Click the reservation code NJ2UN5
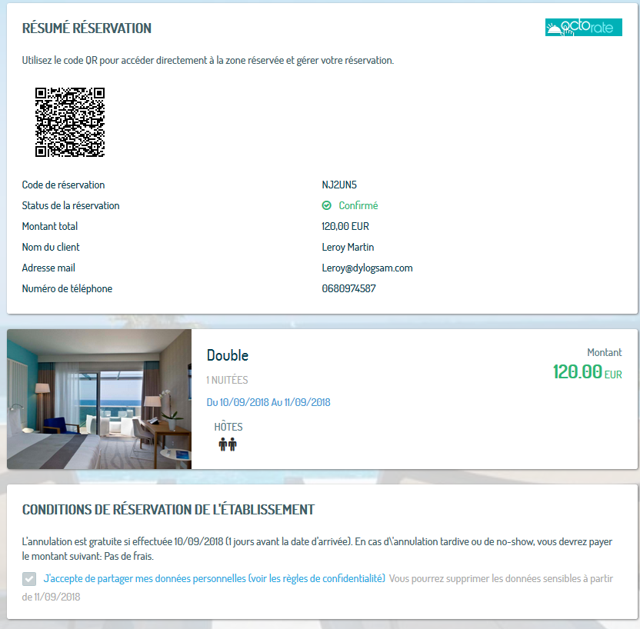This screenshot has width=640, height=629. [339, 185]
